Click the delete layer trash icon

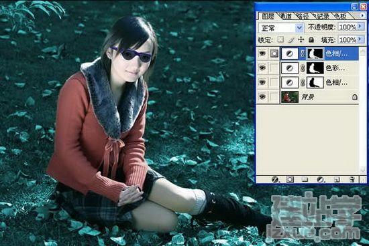pos(352,180)
